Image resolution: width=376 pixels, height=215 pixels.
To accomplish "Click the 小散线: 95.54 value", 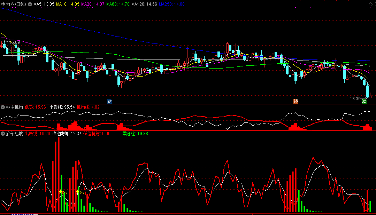I will [x=62, y=107].
